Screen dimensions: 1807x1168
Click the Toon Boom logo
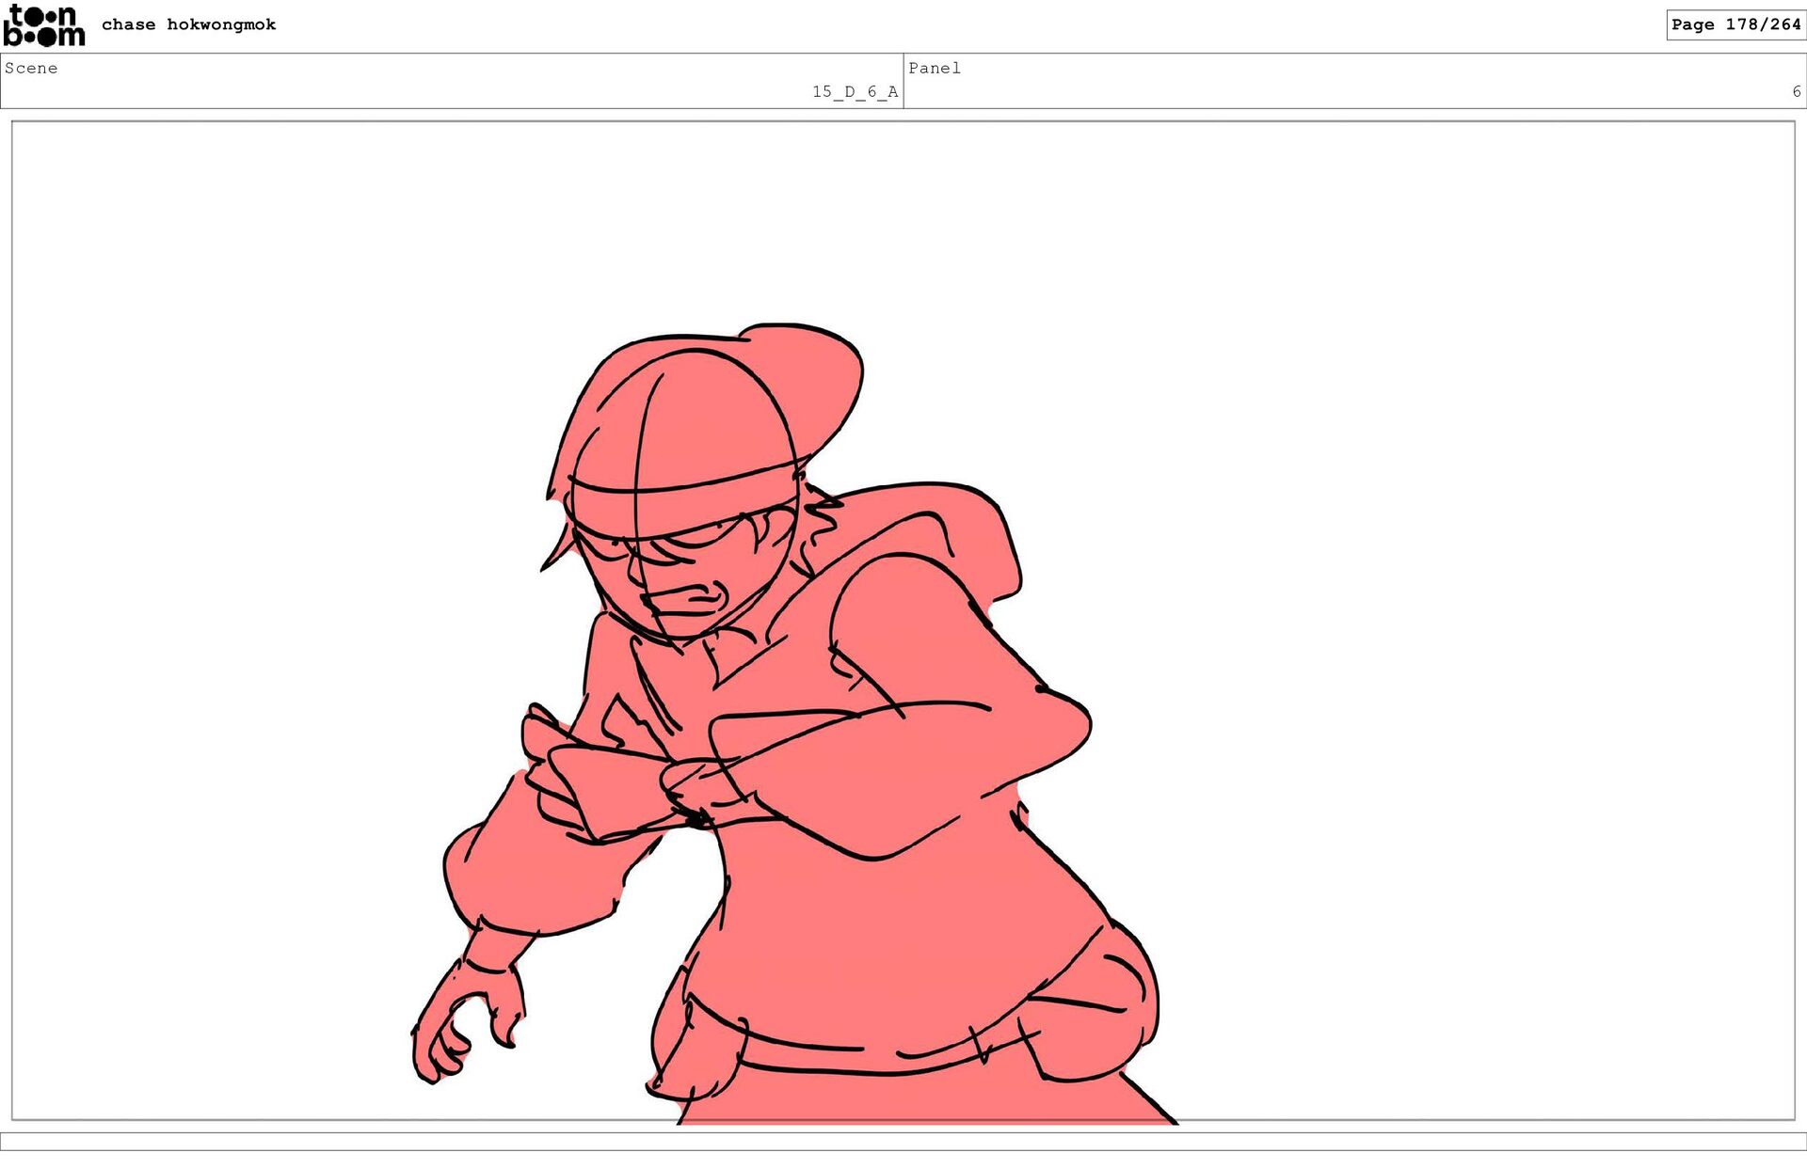[44, 25]
